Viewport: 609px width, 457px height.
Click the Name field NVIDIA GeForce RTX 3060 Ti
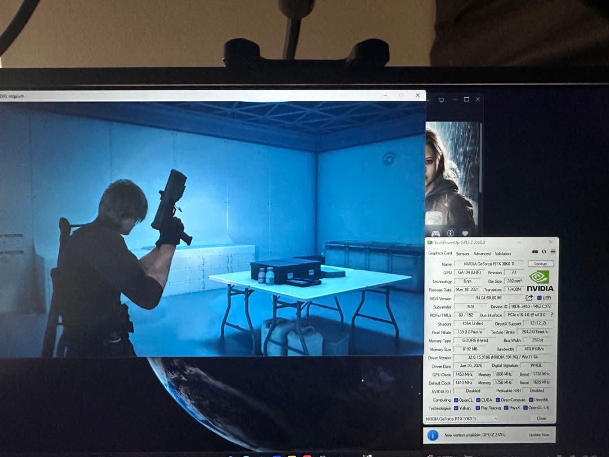[x=489, y=264]
